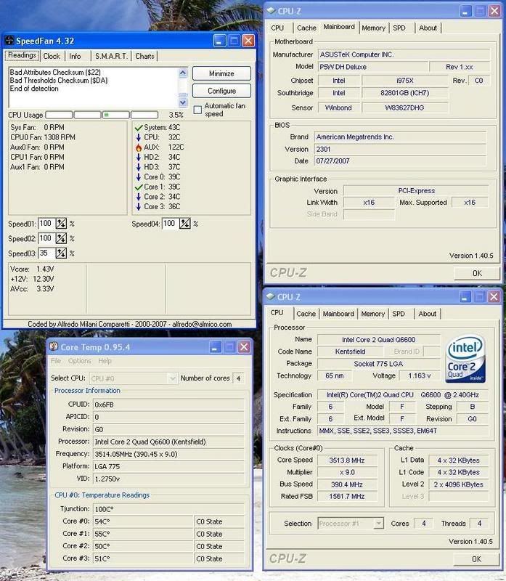Click the first CPU Usage bar
This screenshot has height=581, width=506.
59,115
